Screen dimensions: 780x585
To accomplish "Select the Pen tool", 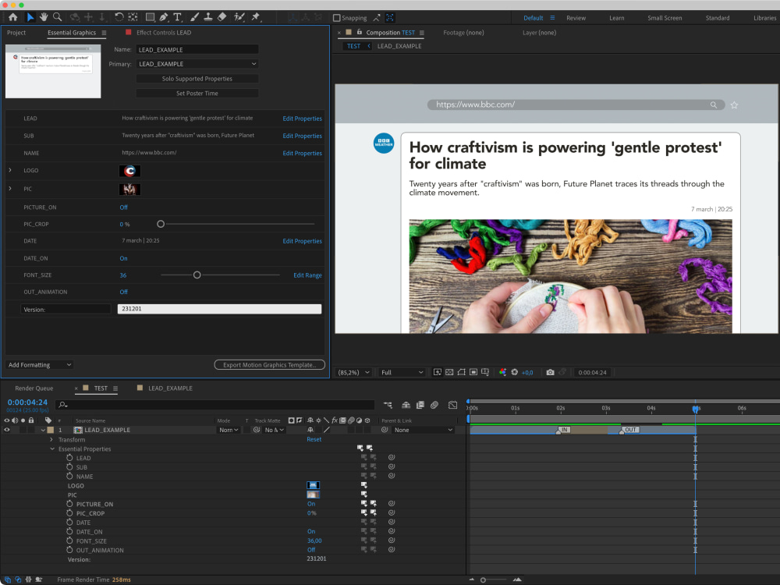I will [164, 17].
